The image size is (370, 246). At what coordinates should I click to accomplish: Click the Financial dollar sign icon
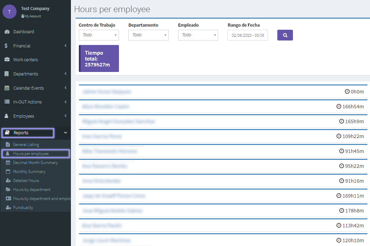coord(6,46)
